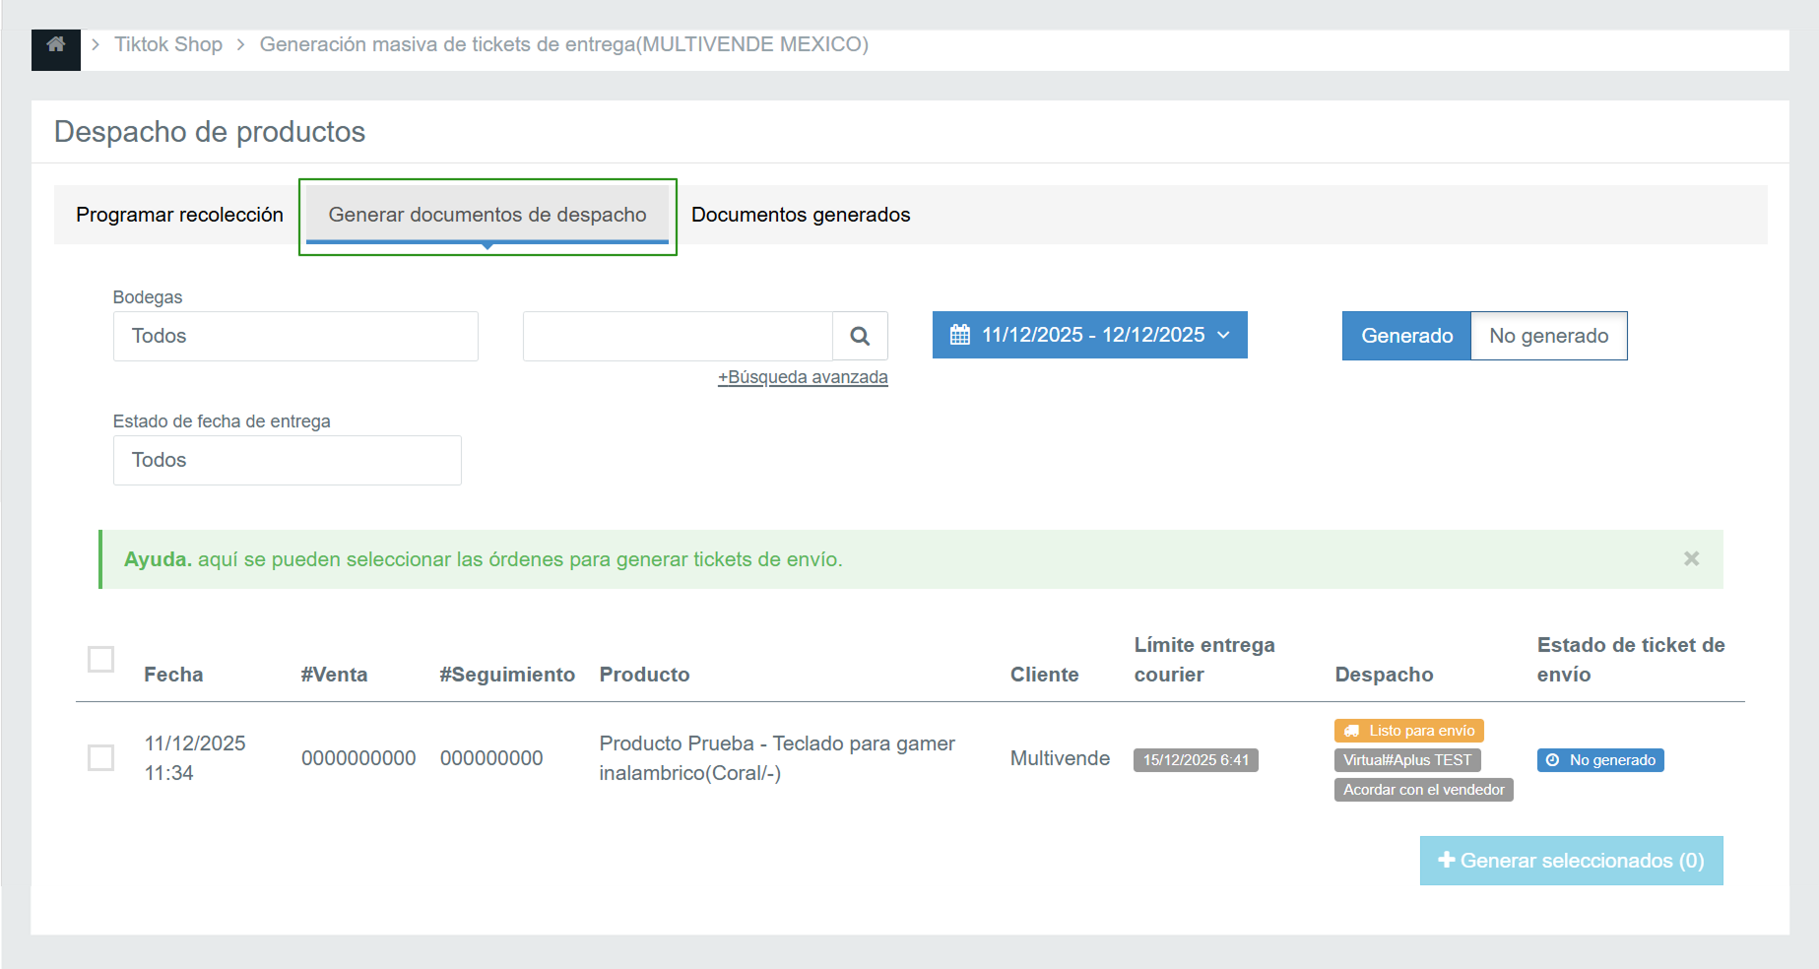Open the Búsqueda avanzada link

click(x=803, y=377)
